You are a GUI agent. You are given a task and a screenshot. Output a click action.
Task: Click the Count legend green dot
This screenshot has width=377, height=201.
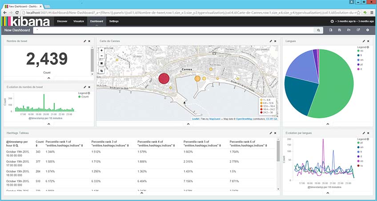point(80,97)
